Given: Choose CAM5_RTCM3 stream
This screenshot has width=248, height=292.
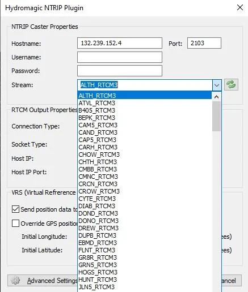Looking at the screenshot, I should 145,125.
